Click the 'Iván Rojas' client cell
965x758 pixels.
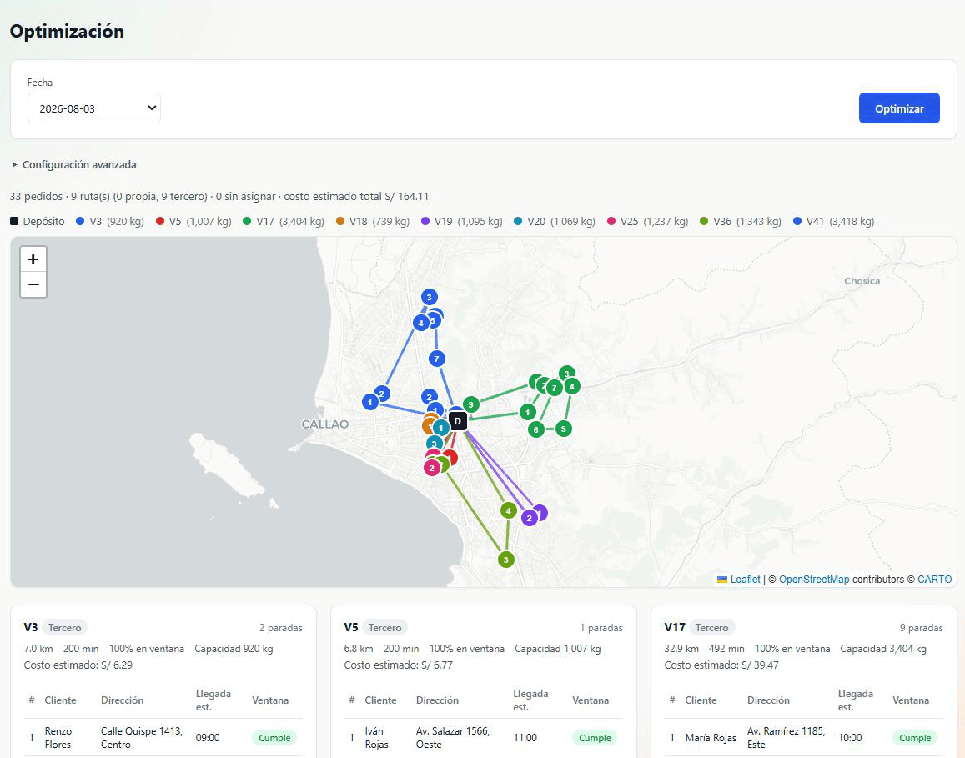(x=376, y=738)
